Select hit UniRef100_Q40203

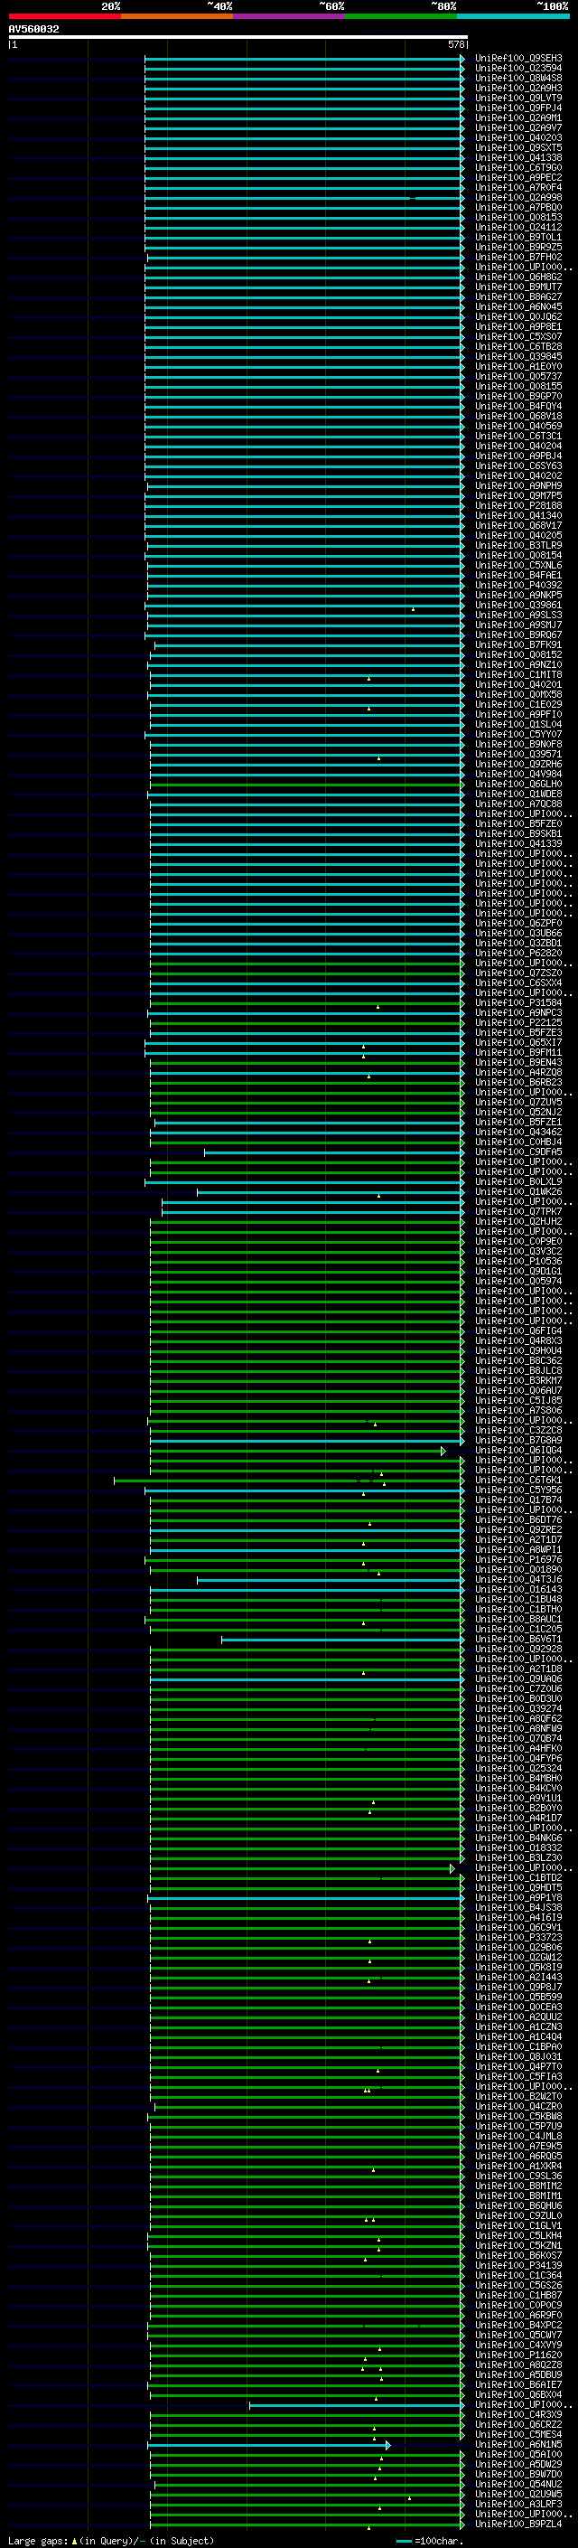tap(517, 137)
